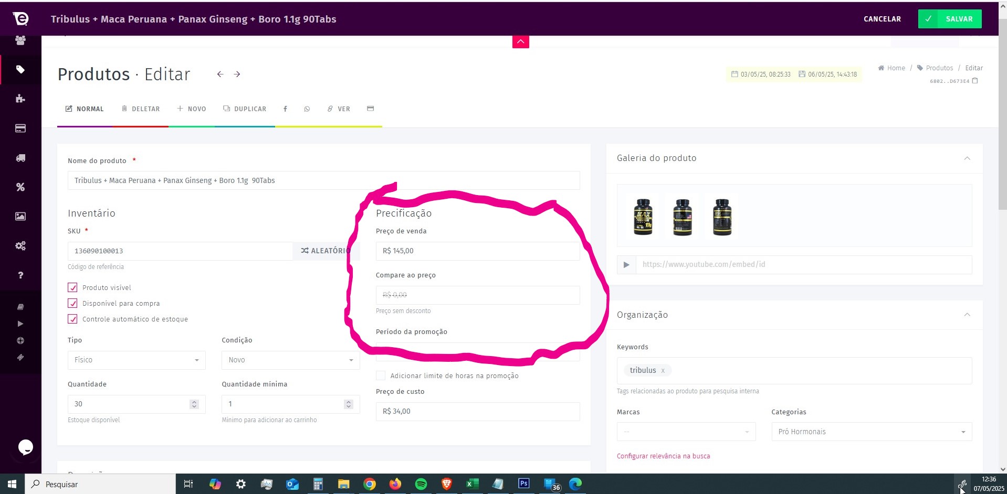Toggle Produto visível checkbox
This screenshot has height=494, width=1007.
click(x=72, y=287)
